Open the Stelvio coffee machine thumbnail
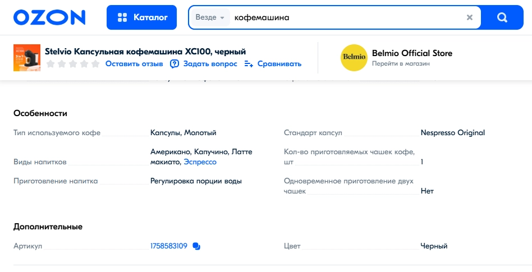Viewport: 532px width, 272px height. [x=27, y=58]
